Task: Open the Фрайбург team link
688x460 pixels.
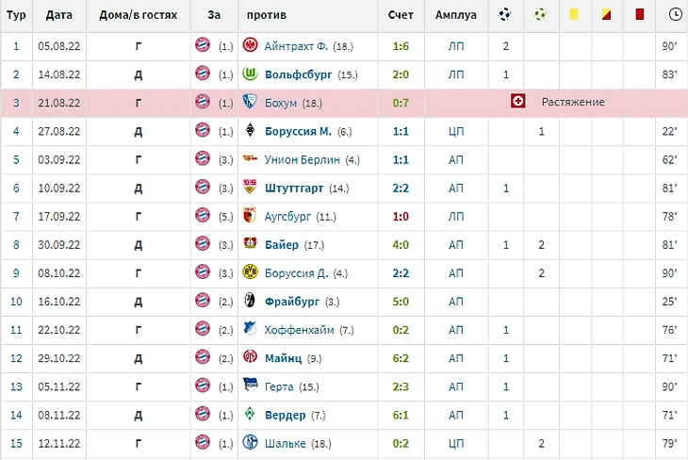Action: (292, 302)
